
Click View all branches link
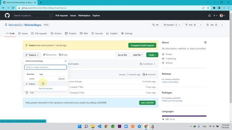click(45, 88)
